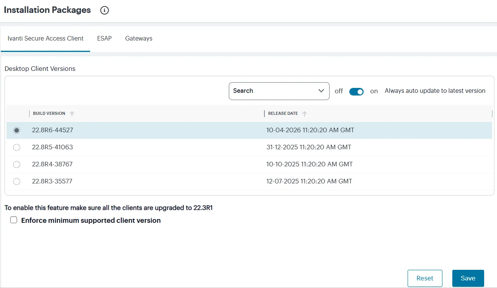Select build 22.8R3-35577 radio button
This screenshot has width=497, height=288.
point(17,182)
